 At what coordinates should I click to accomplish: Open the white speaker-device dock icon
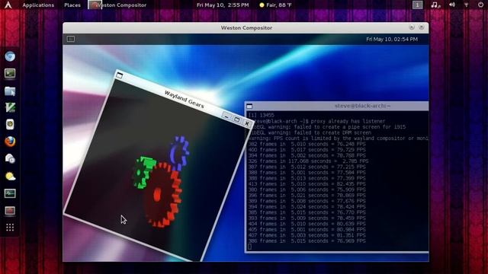10,124
